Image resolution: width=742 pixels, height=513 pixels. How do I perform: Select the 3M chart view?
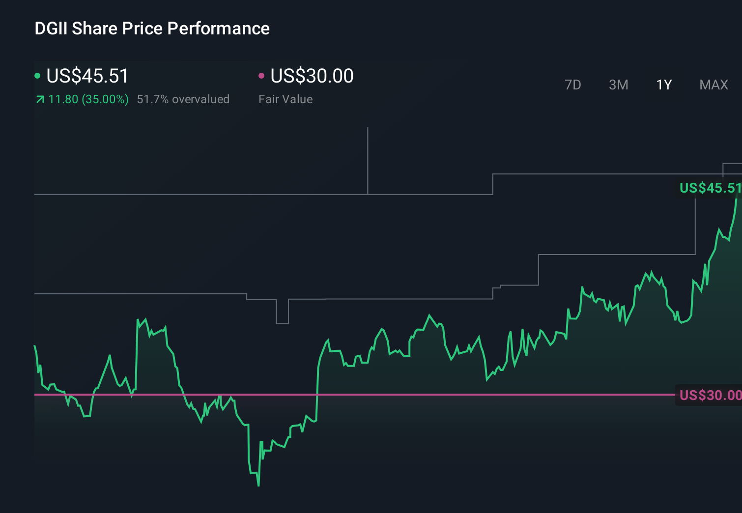tap(618, 85)
